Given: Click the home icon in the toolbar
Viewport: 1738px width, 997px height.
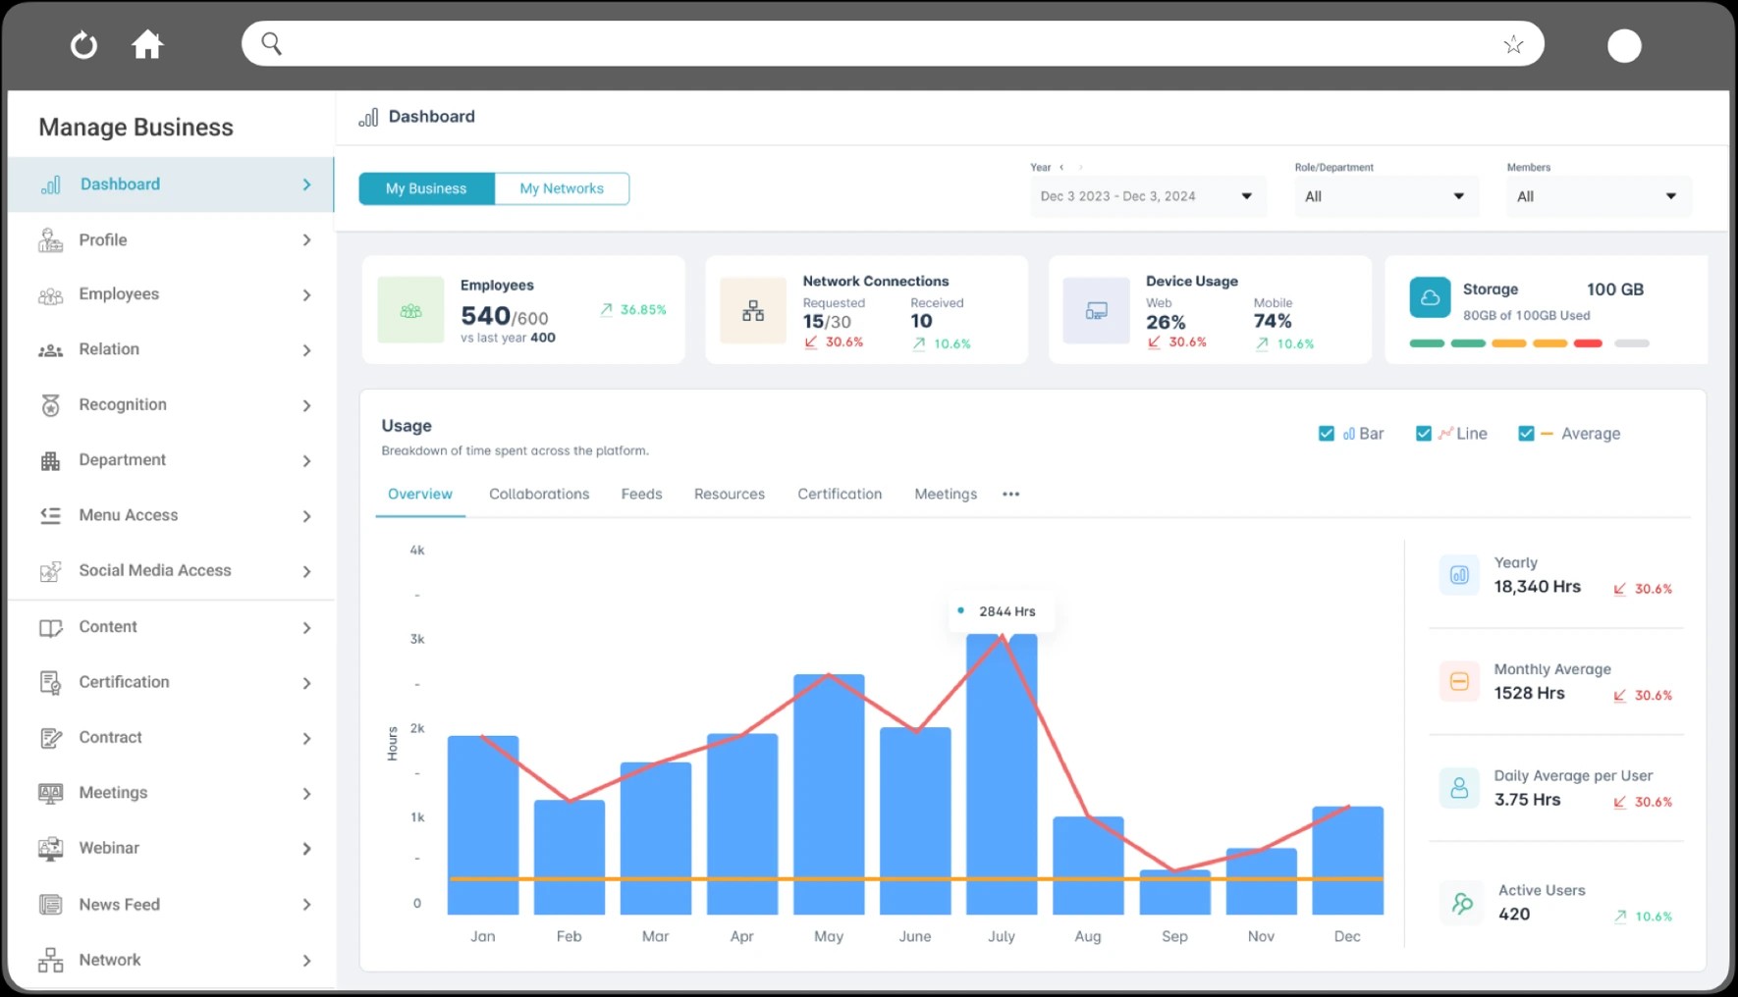Looking at the screenshot, I should 147,44.
